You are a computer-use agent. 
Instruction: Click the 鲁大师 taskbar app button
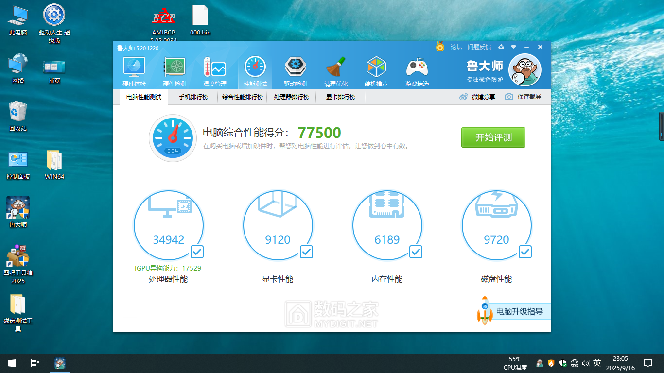60,363
